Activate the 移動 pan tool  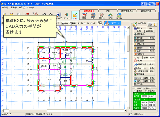[73, 23]
